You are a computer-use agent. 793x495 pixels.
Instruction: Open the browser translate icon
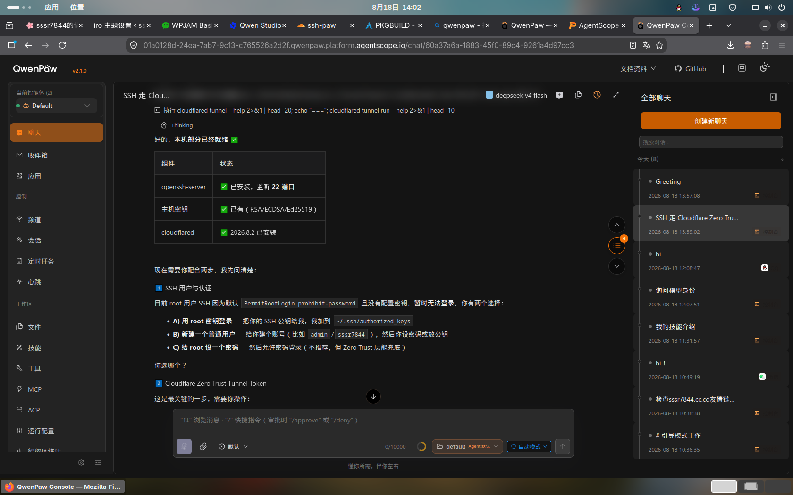coord(646,45)
